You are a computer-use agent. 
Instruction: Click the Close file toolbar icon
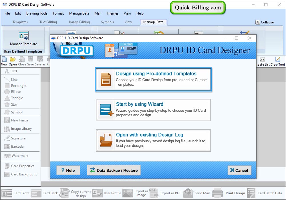(x=22, y=59)
